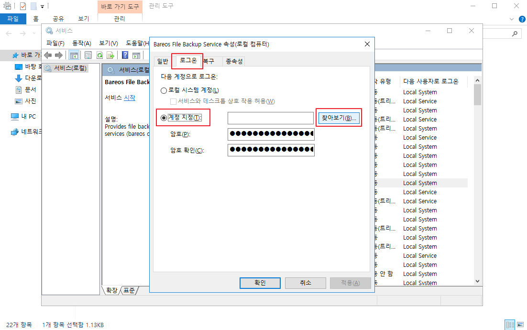Select 다운로드 (Downloads) in the Explorer sidebar

point(29,78)
